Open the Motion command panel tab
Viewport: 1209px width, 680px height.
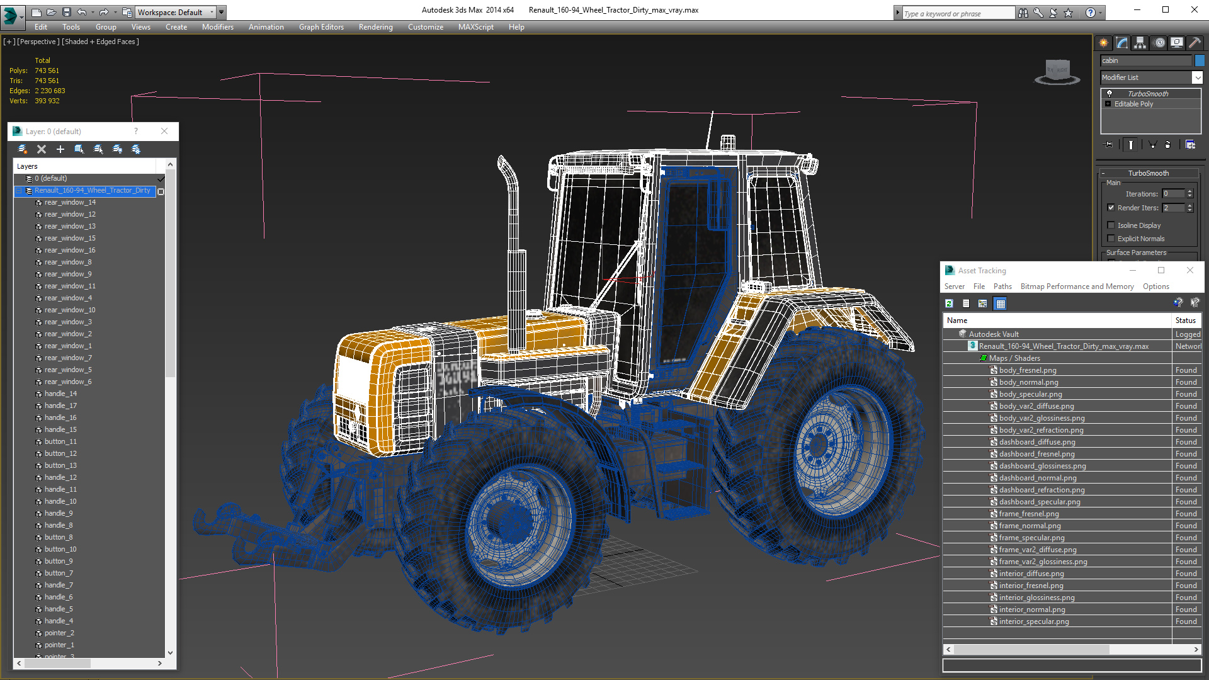click(1159, 43)
